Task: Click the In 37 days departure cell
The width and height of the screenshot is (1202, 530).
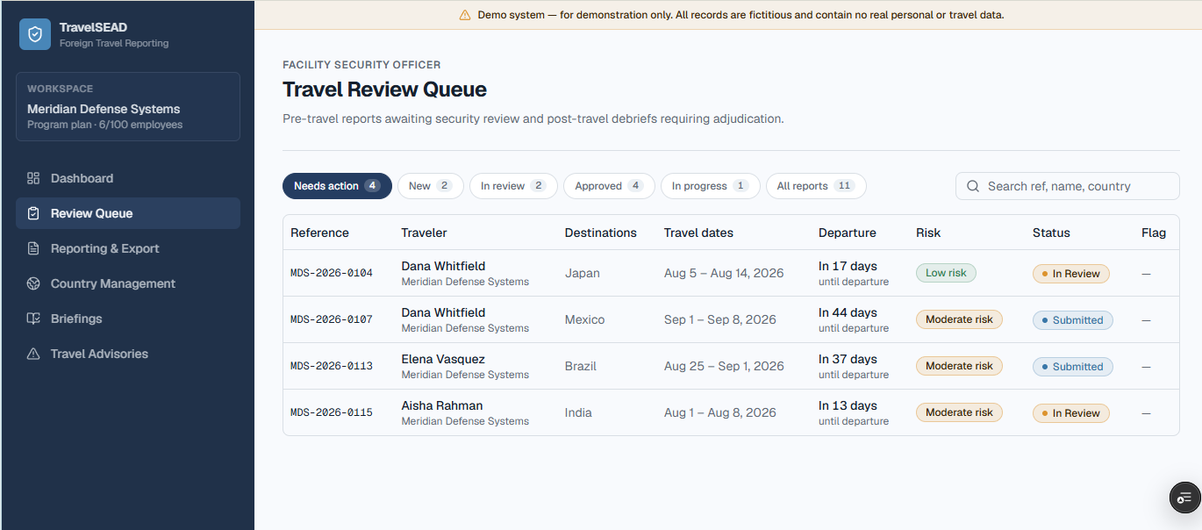Action: 854,366
